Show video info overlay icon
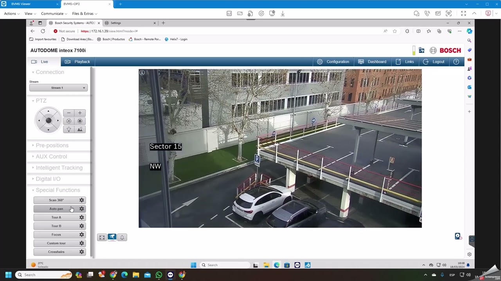The width and height of the screenshot is (501, 281). 142,73
